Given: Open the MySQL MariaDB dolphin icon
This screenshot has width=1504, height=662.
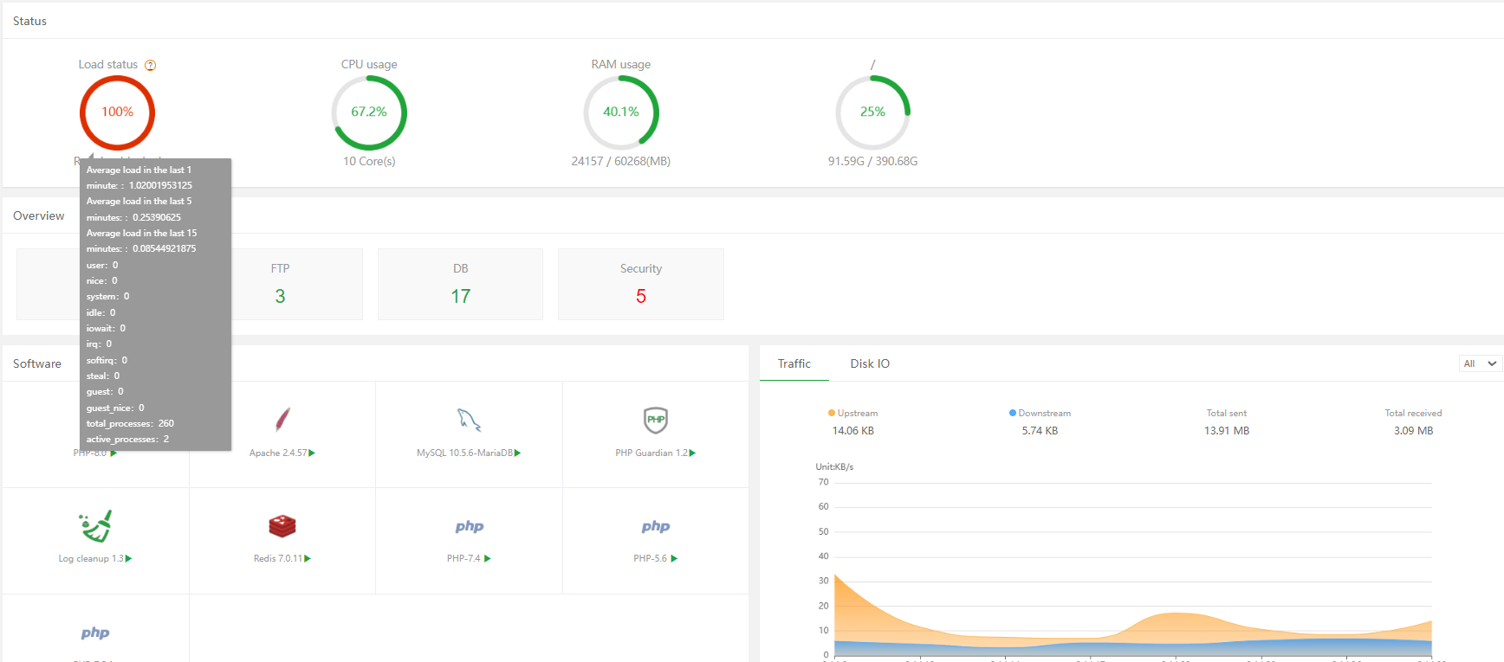Looking at the screenshot, I should point(469,420).
